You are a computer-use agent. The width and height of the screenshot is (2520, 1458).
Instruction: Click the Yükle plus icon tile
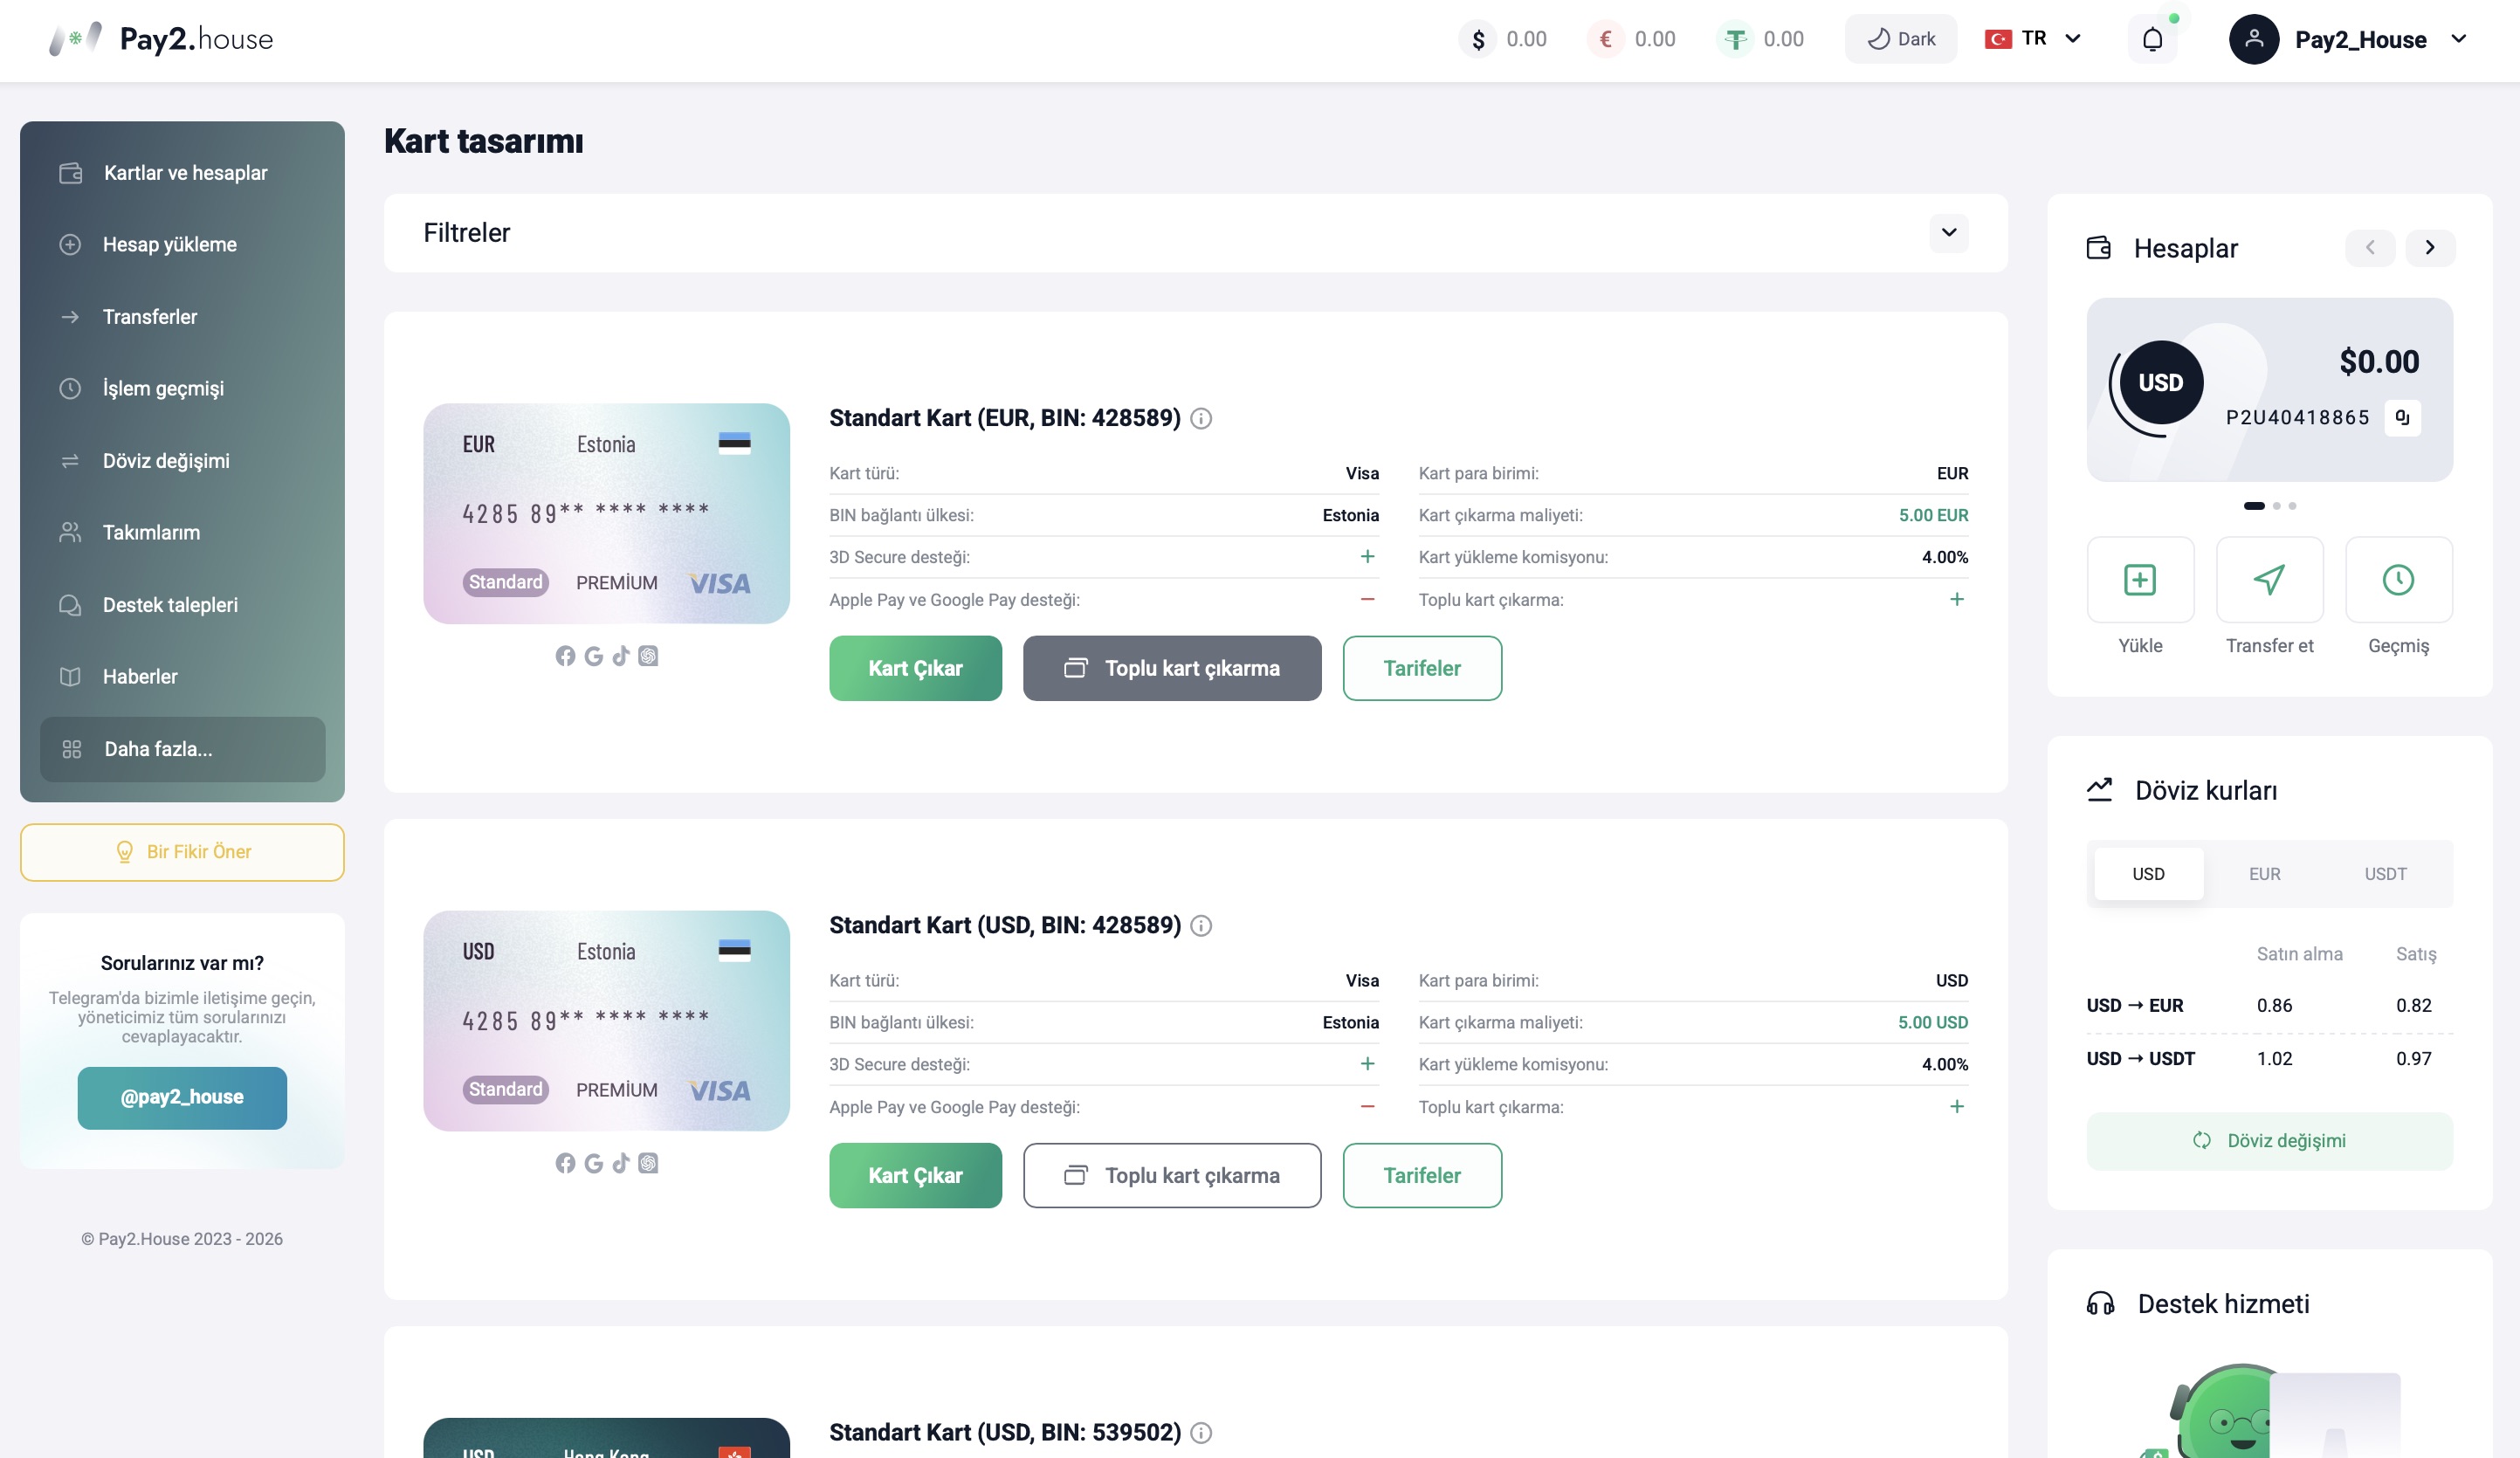point(2140,580)
